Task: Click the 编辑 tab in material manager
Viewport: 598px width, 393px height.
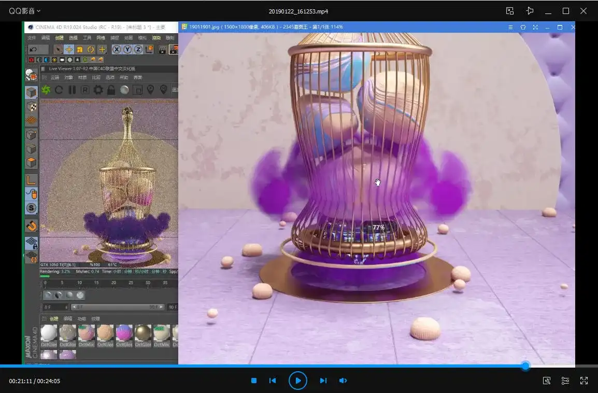Action: pyautogui.click(x=68, y=319)
